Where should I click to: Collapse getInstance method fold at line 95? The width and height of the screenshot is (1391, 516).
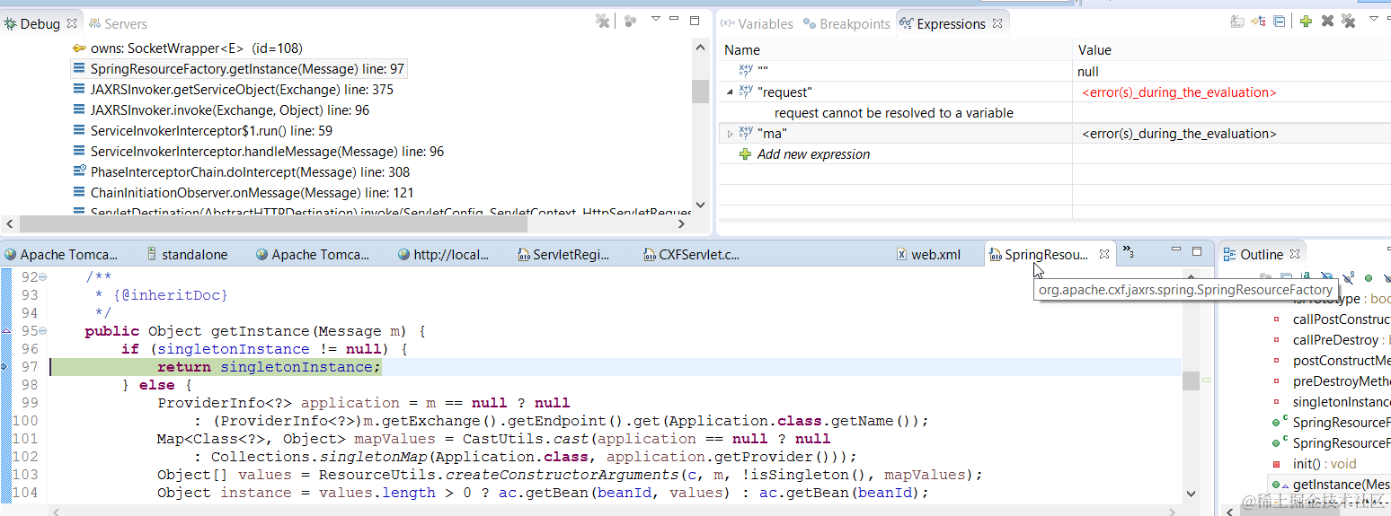43,331
